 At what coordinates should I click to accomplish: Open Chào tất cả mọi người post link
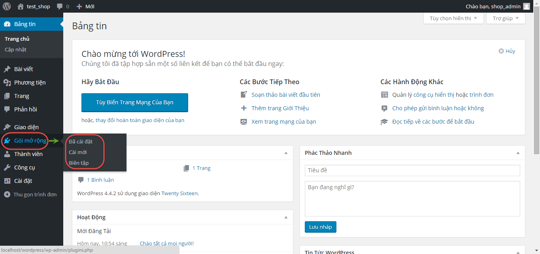(x=167, y=243)
